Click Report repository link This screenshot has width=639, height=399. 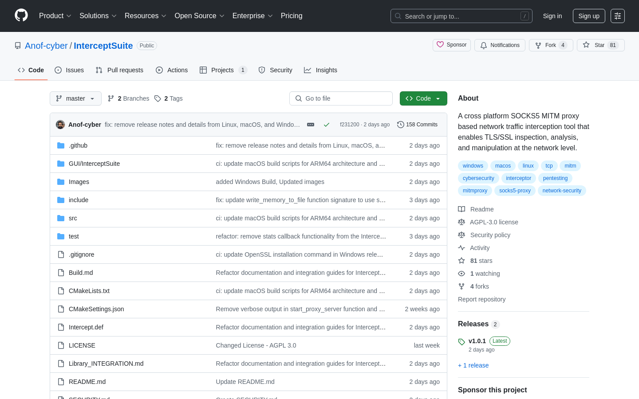481,299
